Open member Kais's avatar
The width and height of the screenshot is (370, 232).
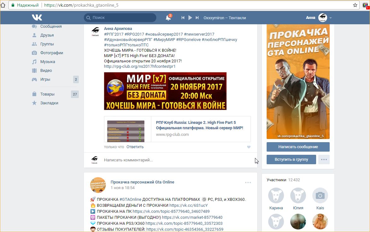(x=320, y=195)
